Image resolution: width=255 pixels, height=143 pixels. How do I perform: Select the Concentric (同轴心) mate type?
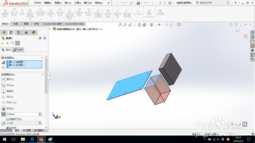click(x=9, y=103)
